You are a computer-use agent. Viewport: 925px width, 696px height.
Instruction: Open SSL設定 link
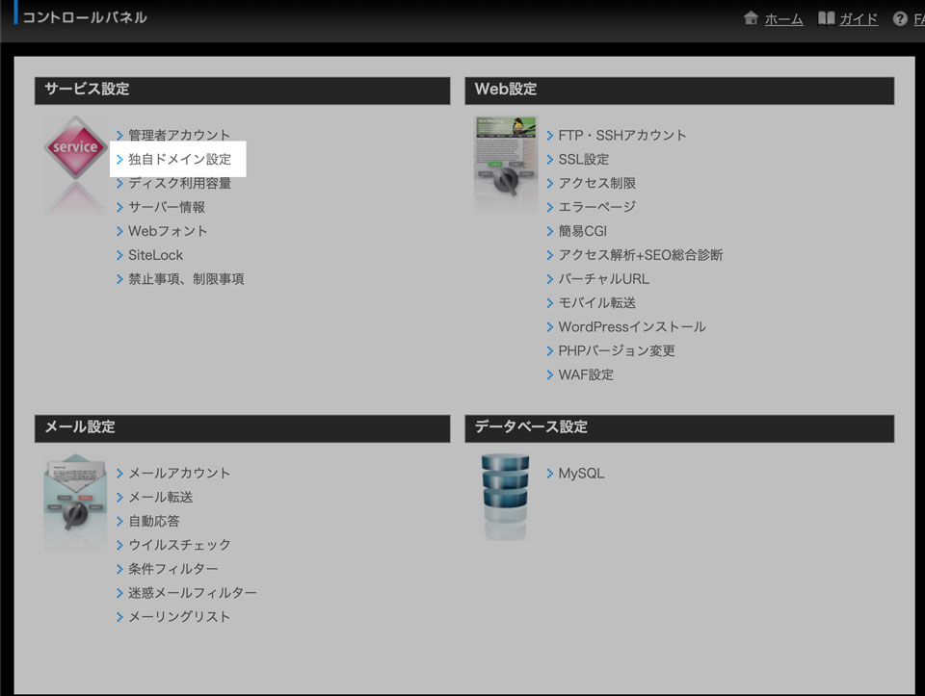(584, 159)
